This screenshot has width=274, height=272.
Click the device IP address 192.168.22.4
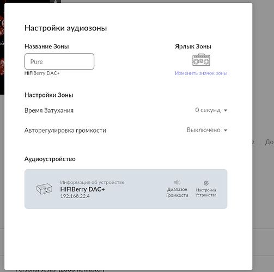[75, 196]
